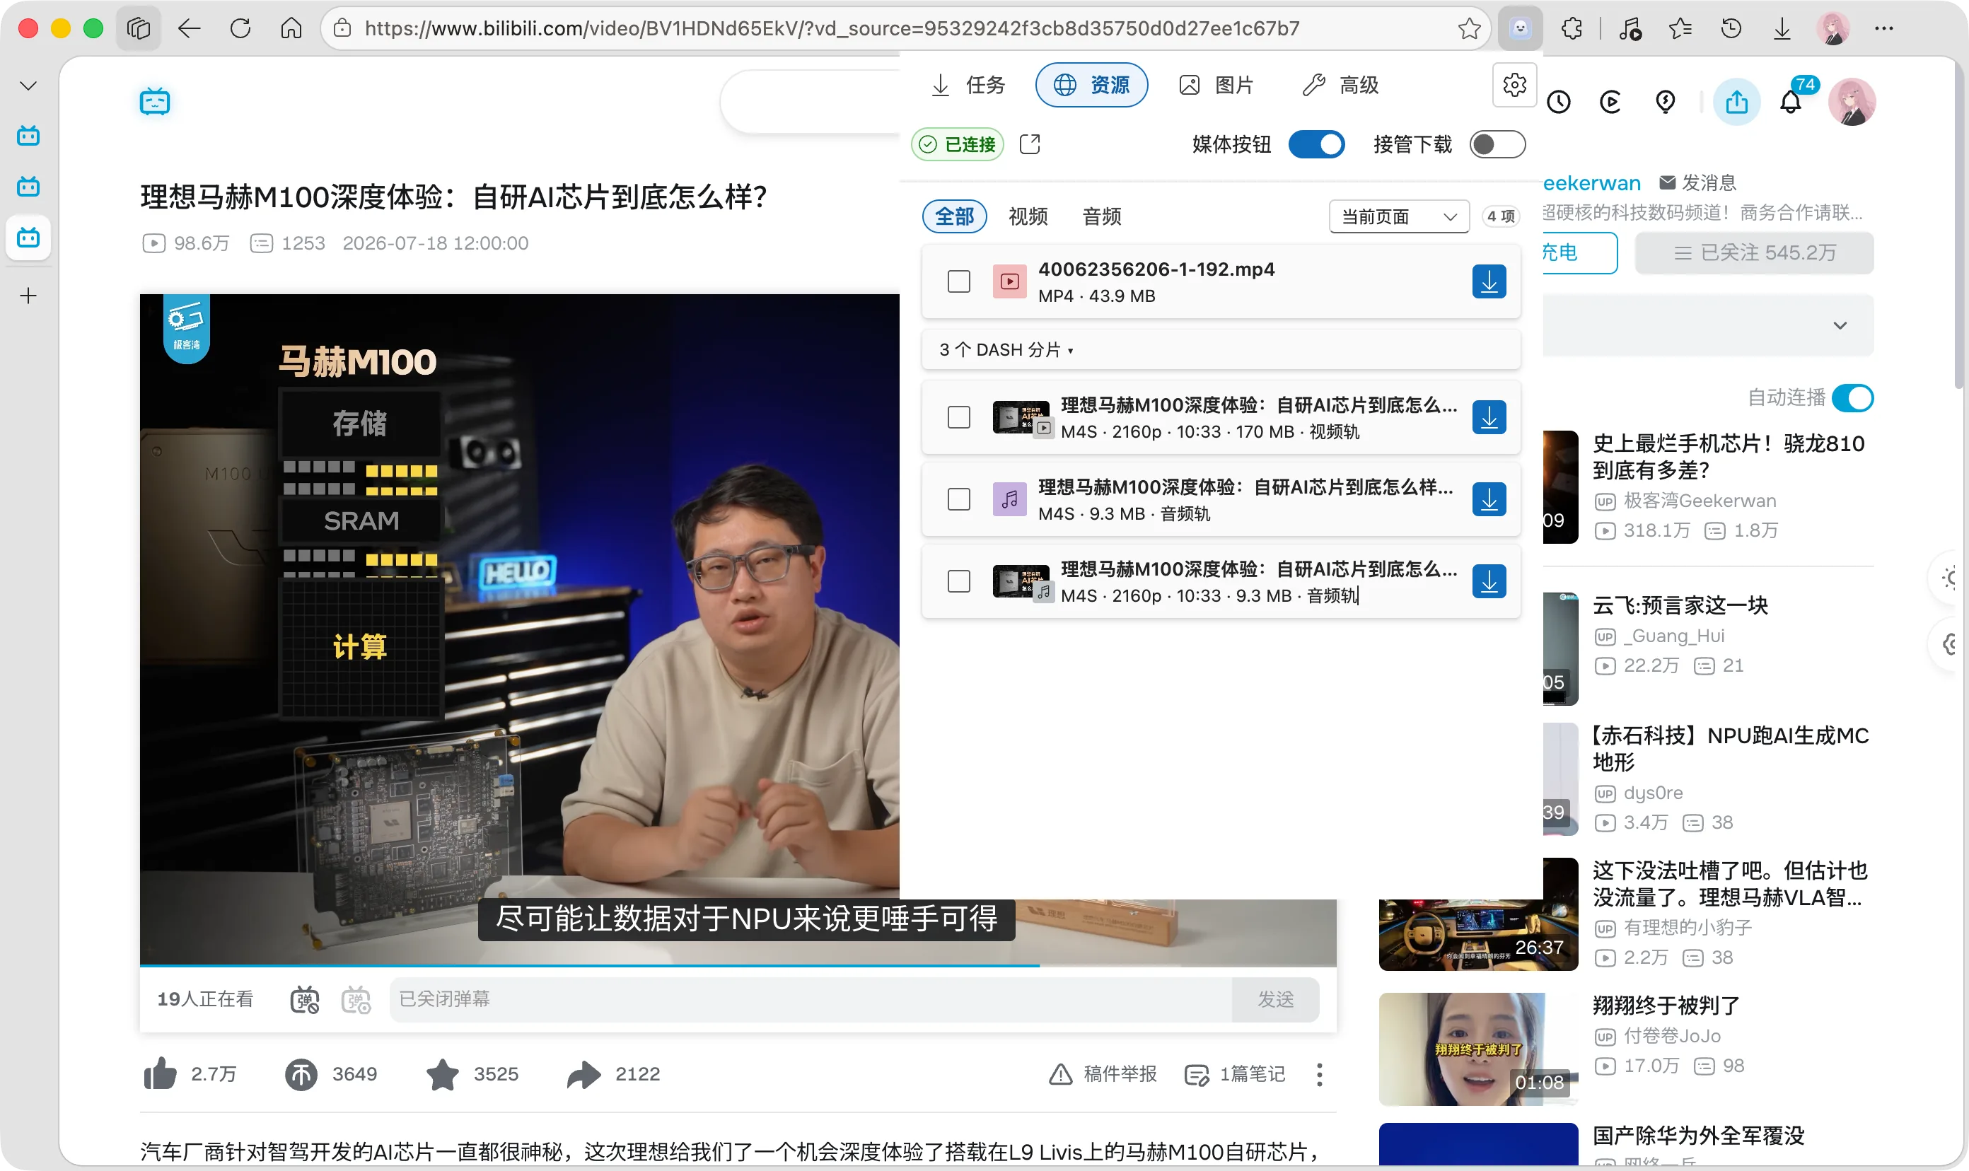The width and height of the screenshot is (1969, 1171).
Task: Favorite the video with star icon
Action: [x=442, y=1074]
